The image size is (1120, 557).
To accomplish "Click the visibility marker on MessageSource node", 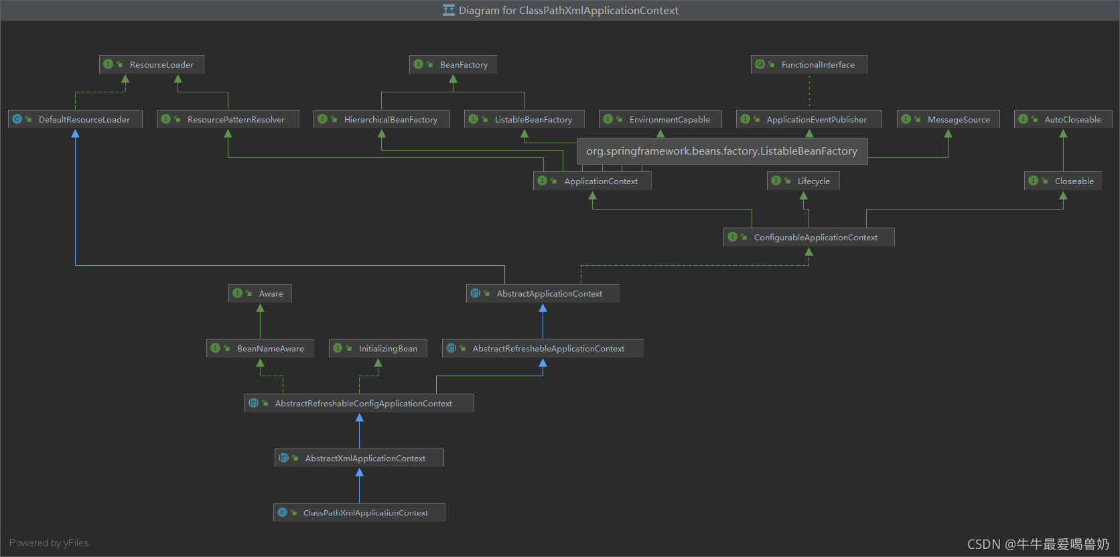I will (917, 119).
